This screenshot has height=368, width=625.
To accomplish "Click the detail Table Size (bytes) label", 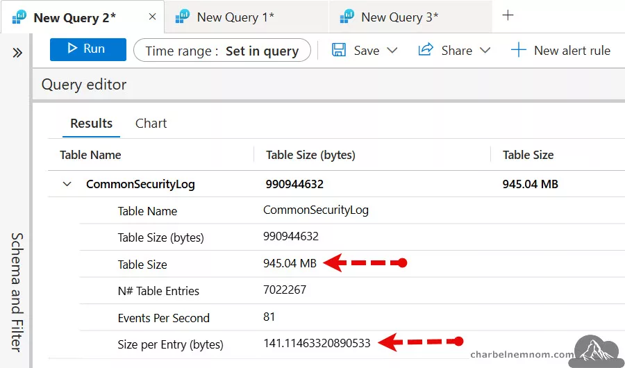I will pyautogui.click(x=160, y=237).
